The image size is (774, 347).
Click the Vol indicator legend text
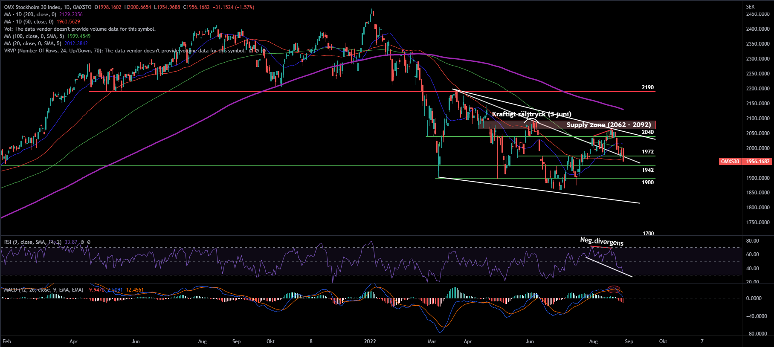coord(80,29)
